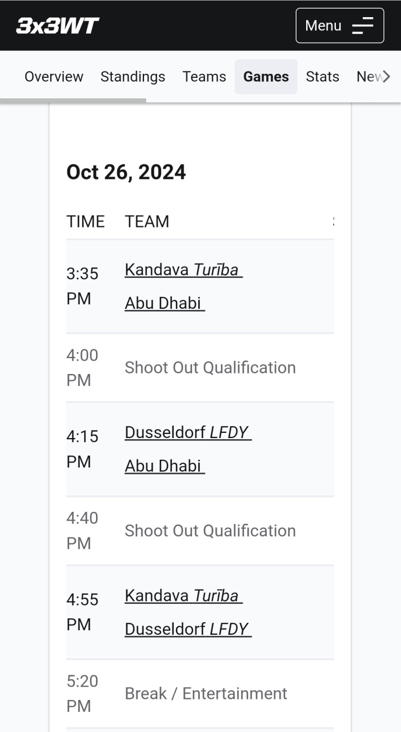401x732 pixels.
Task: Open Kandava Turība in 3:35 PM game
Action: click(183, 269)
